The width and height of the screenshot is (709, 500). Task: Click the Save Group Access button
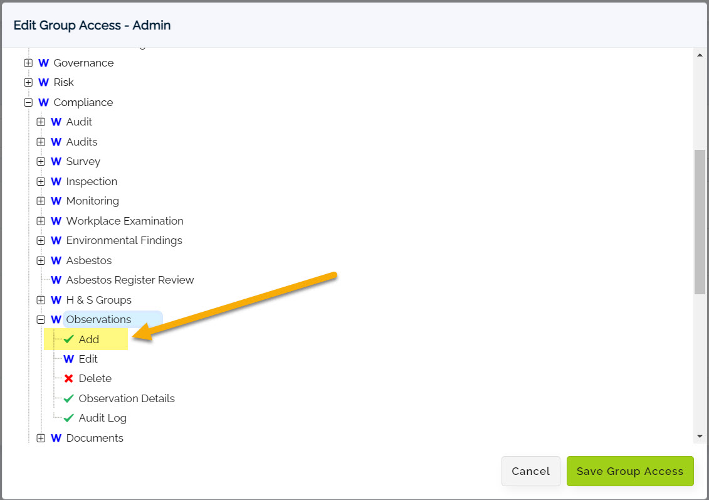click(x=630, y=471)
